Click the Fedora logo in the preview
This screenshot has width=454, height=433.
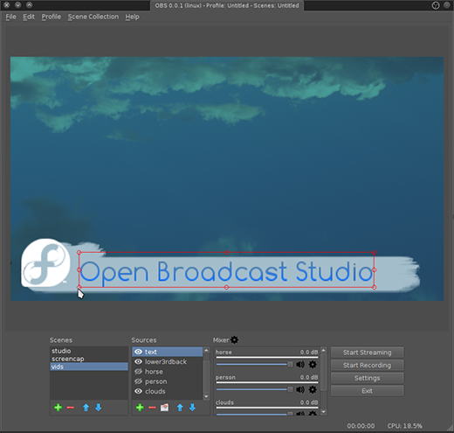pyautogui.click(x=45, y=262)
